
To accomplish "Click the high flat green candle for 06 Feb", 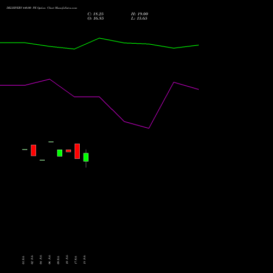I will click(x=51, y=142).
